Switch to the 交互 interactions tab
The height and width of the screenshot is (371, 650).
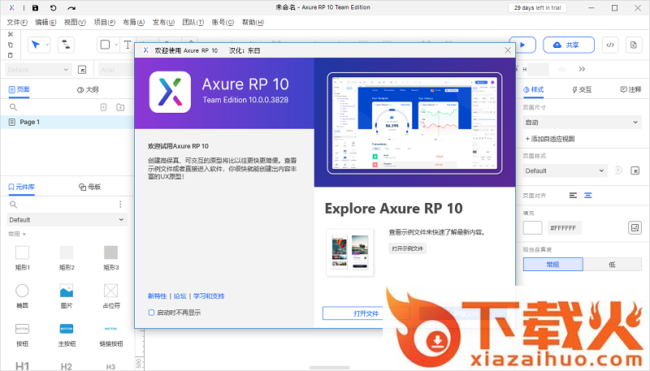582,89
